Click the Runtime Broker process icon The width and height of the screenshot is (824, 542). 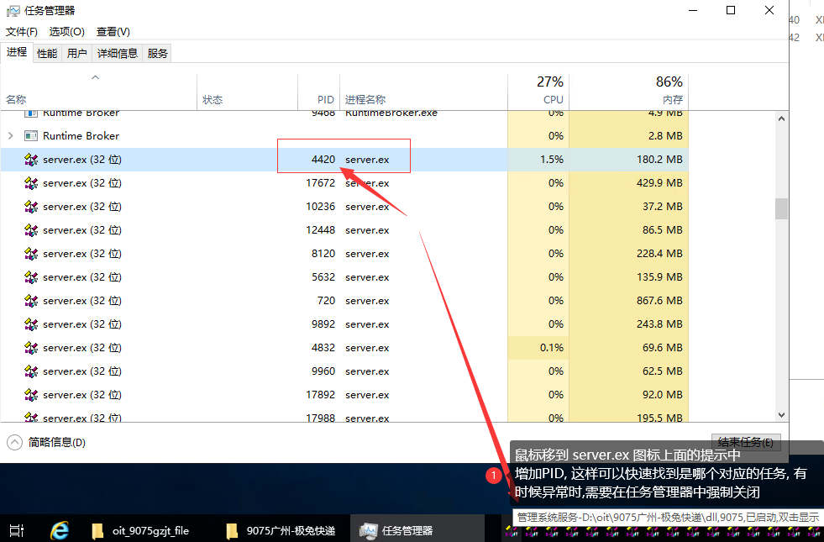[x=31, y=136]
